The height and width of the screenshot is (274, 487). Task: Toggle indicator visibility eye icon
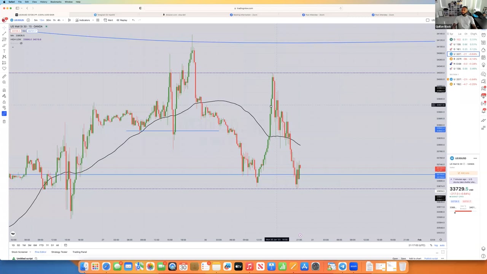click(21, 43)
